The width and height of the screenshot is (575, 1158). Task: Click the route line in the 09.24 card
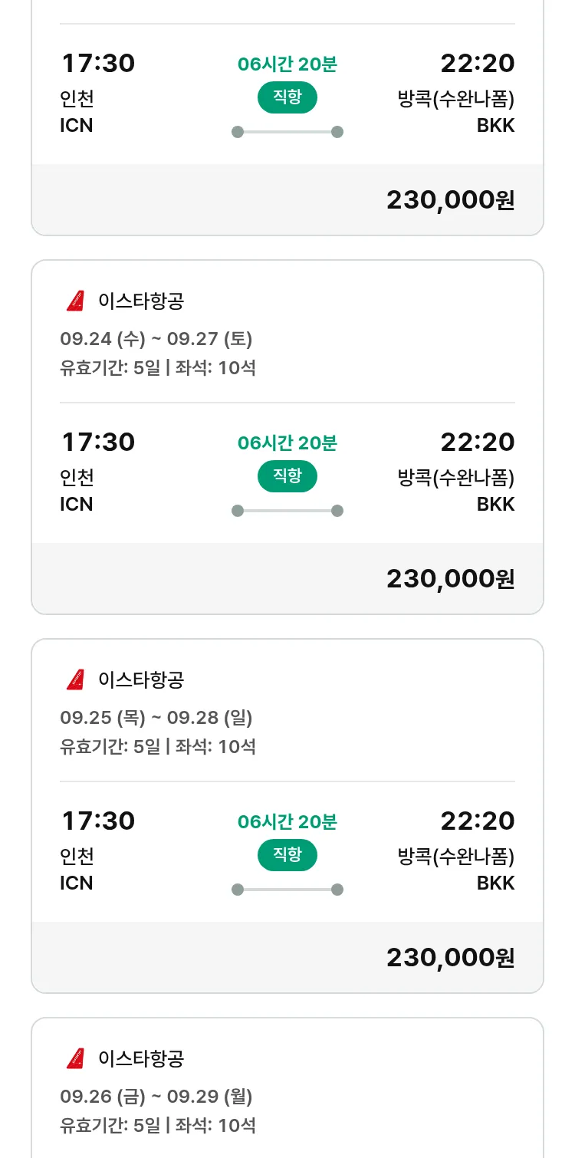pos(287,511)
